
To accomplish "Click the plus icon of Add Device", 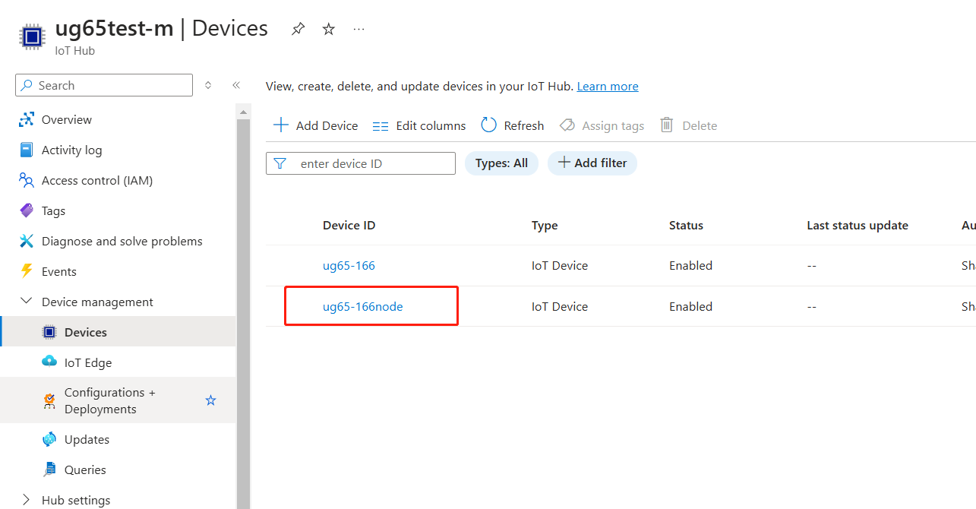I will (x=281, y=125).
